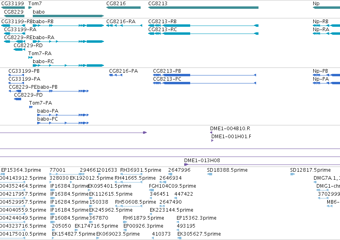Click the 328030 EST label
The image size is (340, 240).
pos(59,178)
